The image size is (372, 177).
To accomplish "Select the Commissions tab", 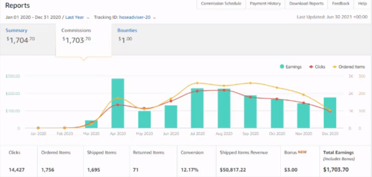I will tap(84, 40).
